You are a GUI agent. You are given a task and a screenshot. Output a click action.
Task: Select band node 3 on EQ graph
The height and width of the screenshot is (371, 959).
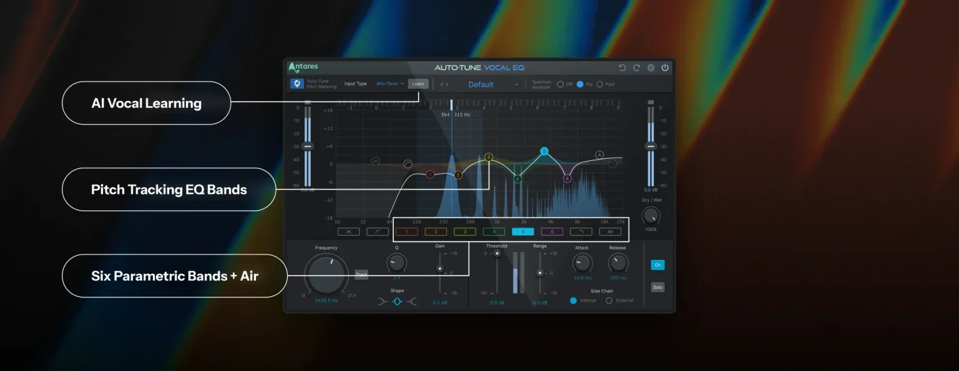pyautogui.click(x=488, y=157)
